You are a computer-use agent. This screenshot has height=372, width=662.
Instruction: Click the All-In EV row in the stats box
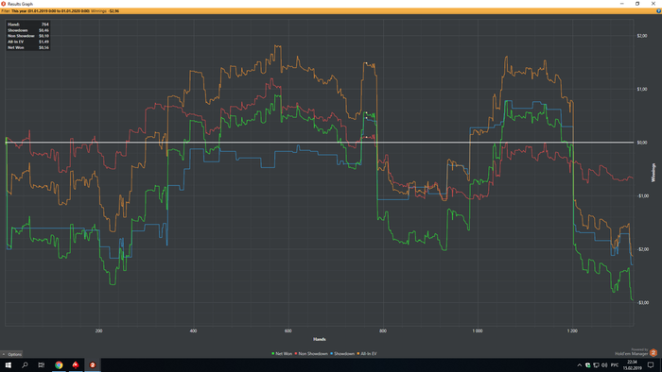28,42
